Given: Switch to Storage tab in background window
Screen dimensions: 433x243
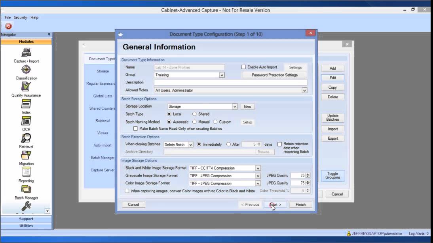Looking at the screenshot, I should click(103, 71).
